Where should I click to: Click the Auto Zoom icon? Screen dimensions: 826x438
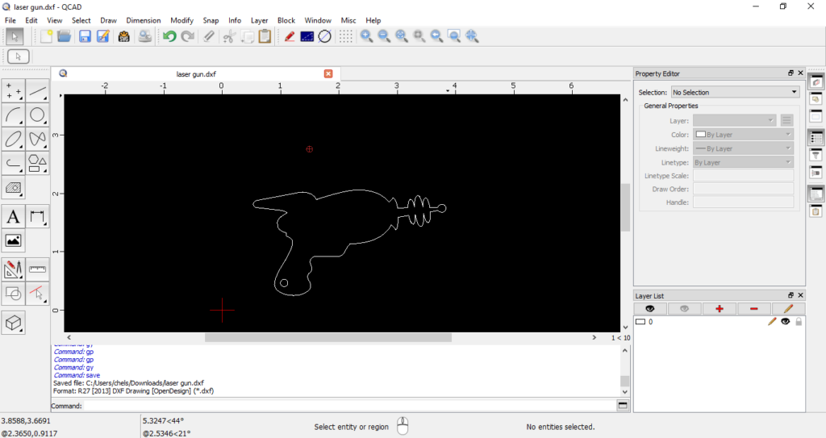pyautogui.click(x=402, y=36)
